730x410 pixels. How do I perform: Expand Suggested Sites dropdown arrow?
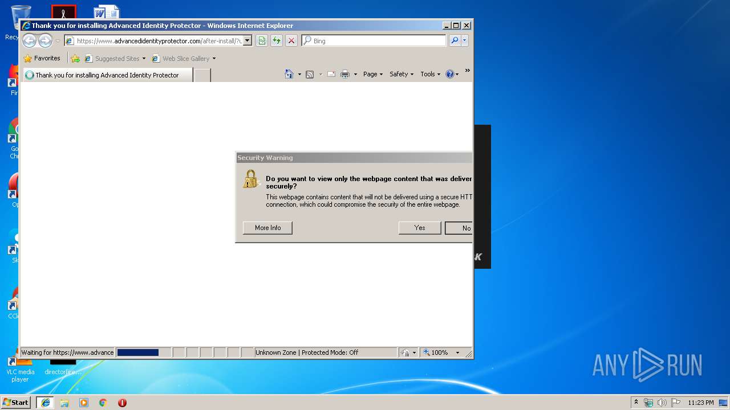144,59
